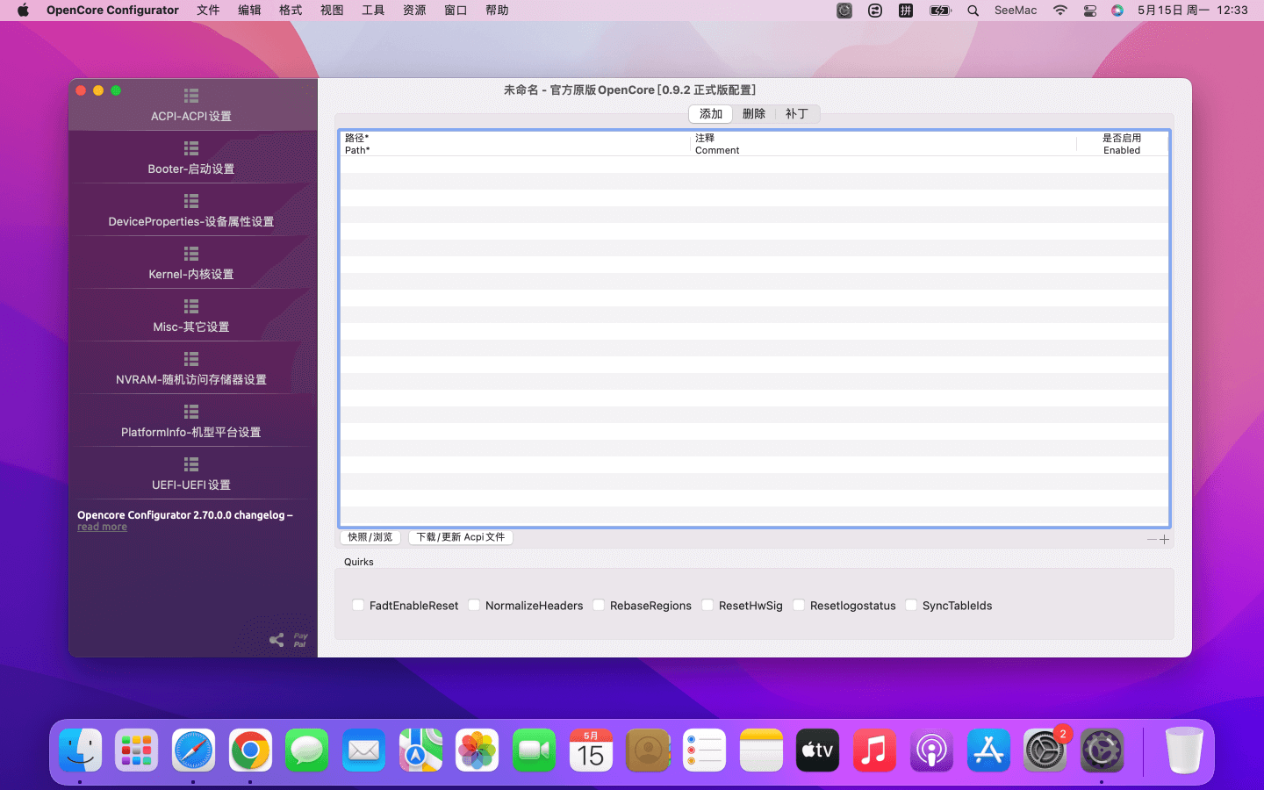Switch to the 补丁 (Patch) tab

[x=796, y=114]
